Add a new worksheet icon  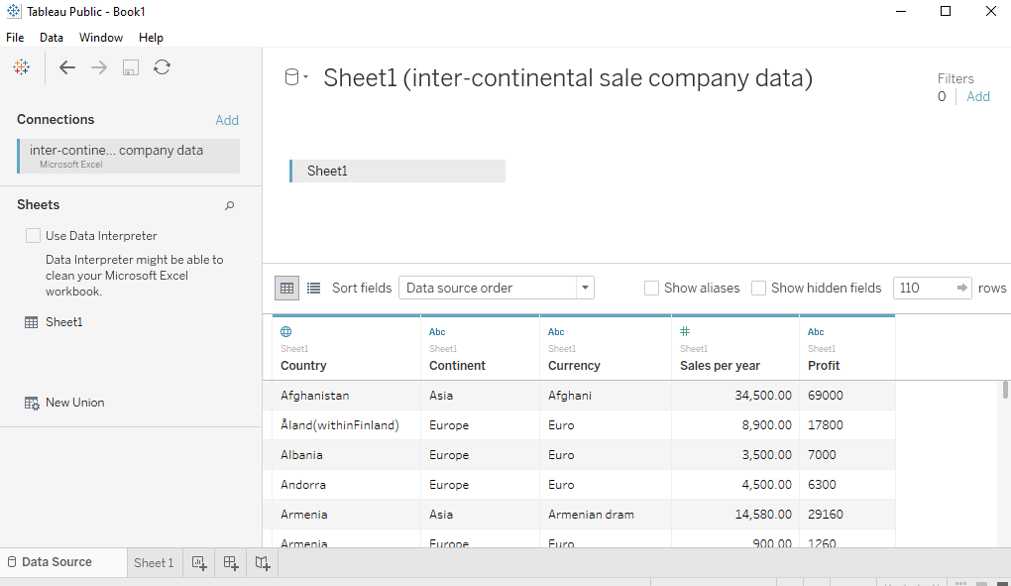(x=199, y=562)
